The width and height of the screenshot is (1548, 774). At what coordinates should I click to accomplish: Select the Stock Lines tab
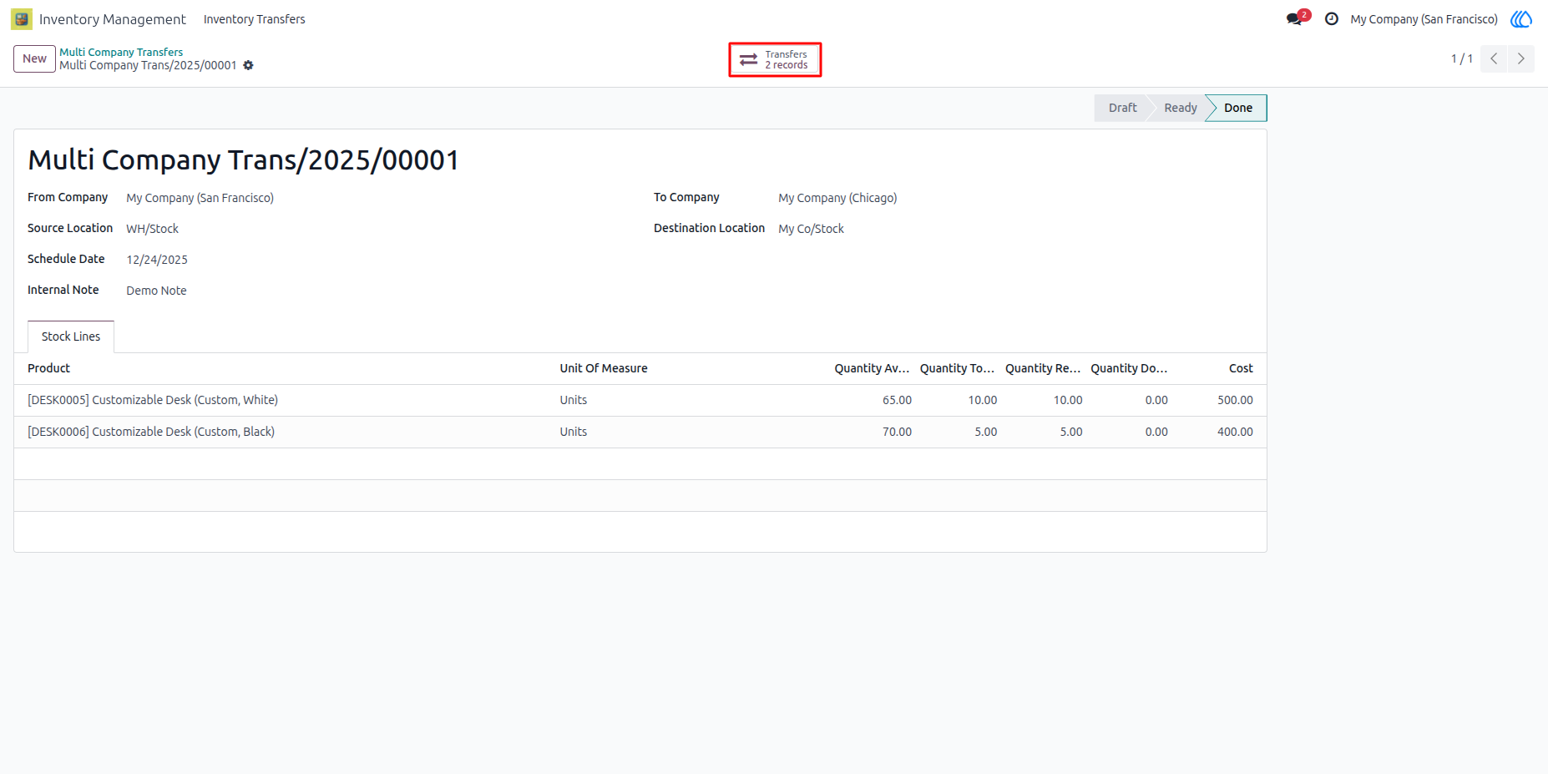point(71,336)
